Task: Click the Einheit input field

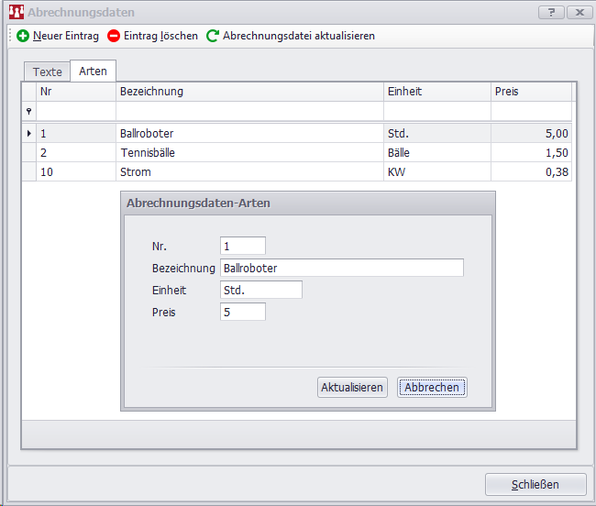Action: pos(261,290)
